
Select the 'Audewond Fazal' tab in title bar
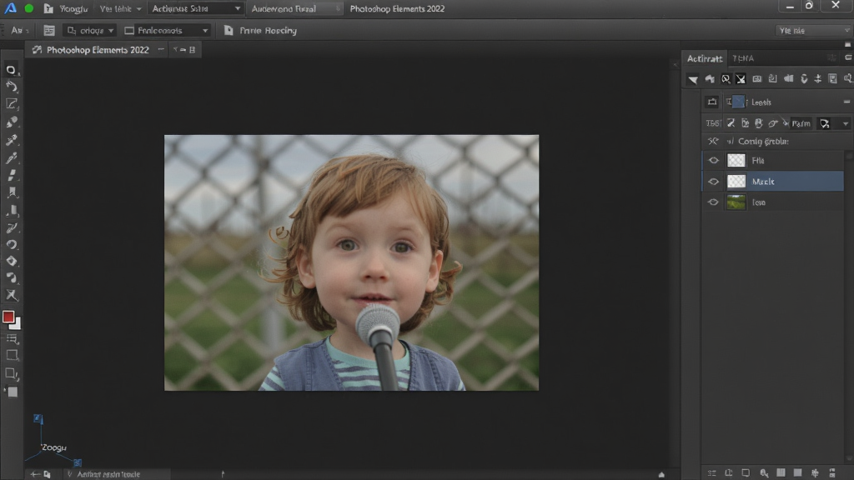(x=295, y=8)
